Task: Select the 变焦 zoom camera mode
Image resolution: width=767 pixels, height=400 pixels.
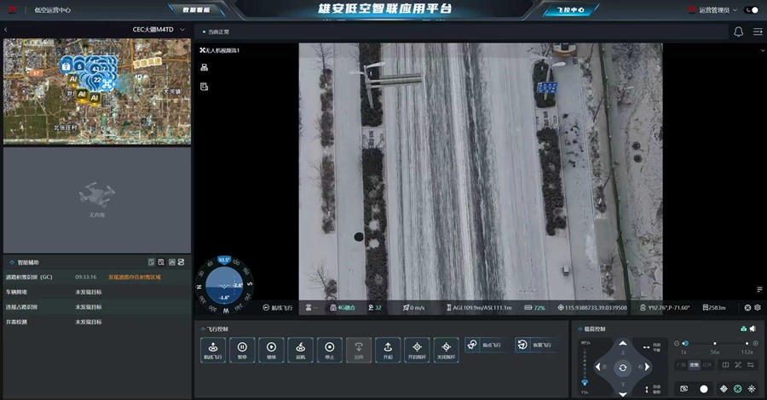Action: 694,364
